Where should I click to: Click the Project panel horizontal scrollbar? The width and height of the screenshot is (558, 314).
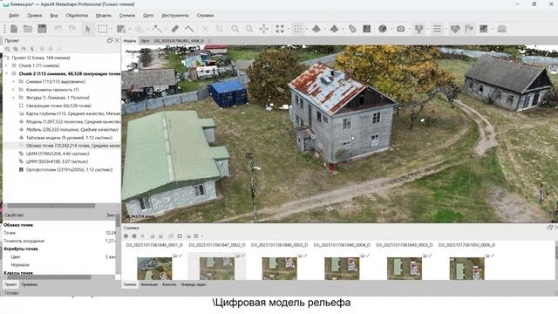pyautogui.click(x=51, y=206)
